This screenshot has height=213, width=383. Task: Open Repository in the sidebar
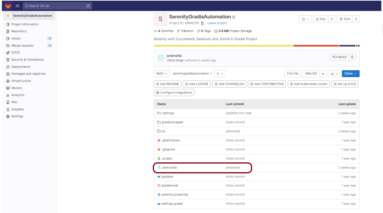point(19,31)
